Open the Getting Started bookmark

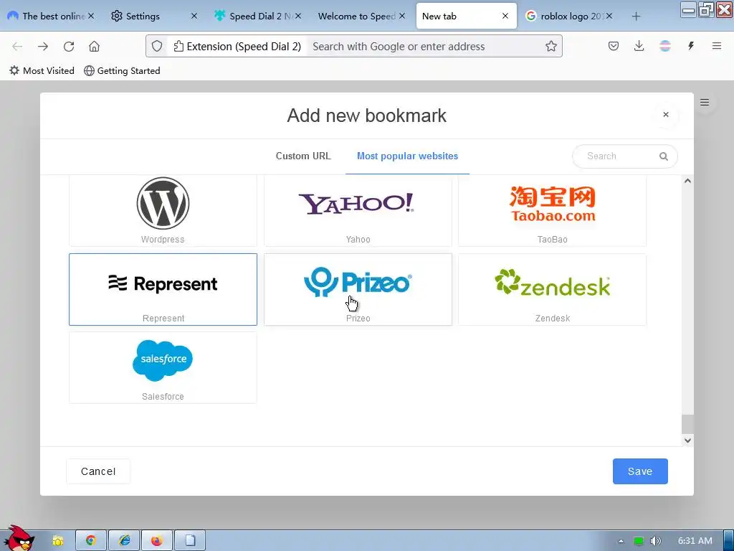click(x=122, y=71)
